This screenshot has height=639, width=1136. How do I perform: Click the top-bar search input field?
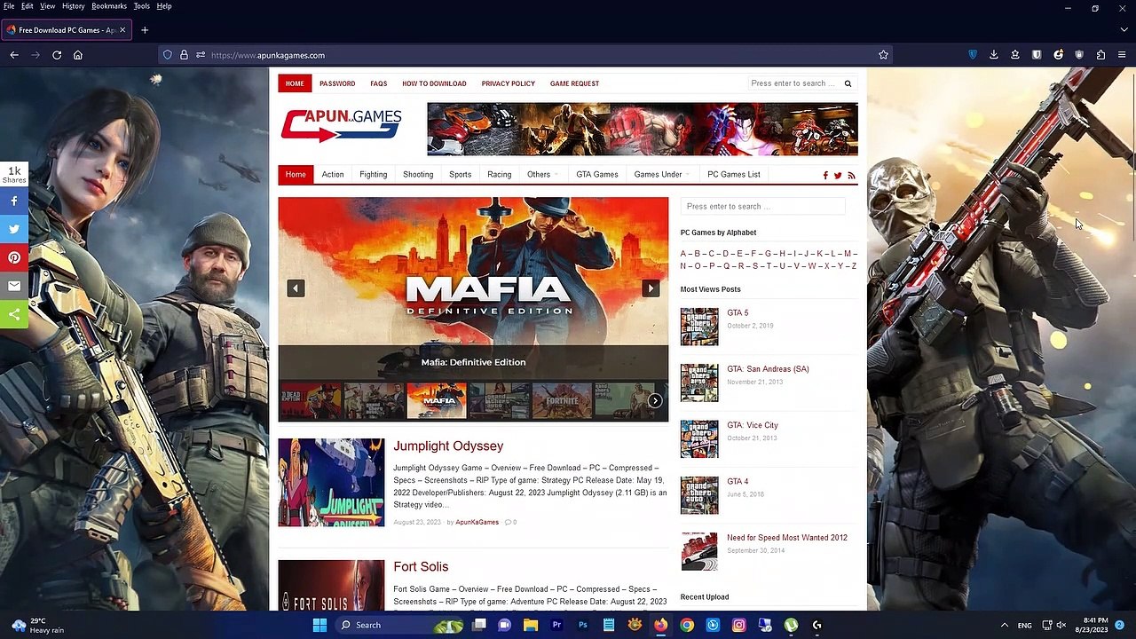pos(793,83)
